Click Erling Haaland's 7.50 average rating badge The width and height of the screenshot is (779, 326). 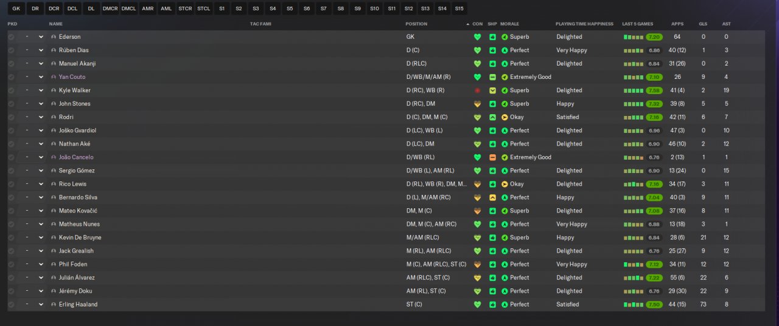(x=654, y=304)
